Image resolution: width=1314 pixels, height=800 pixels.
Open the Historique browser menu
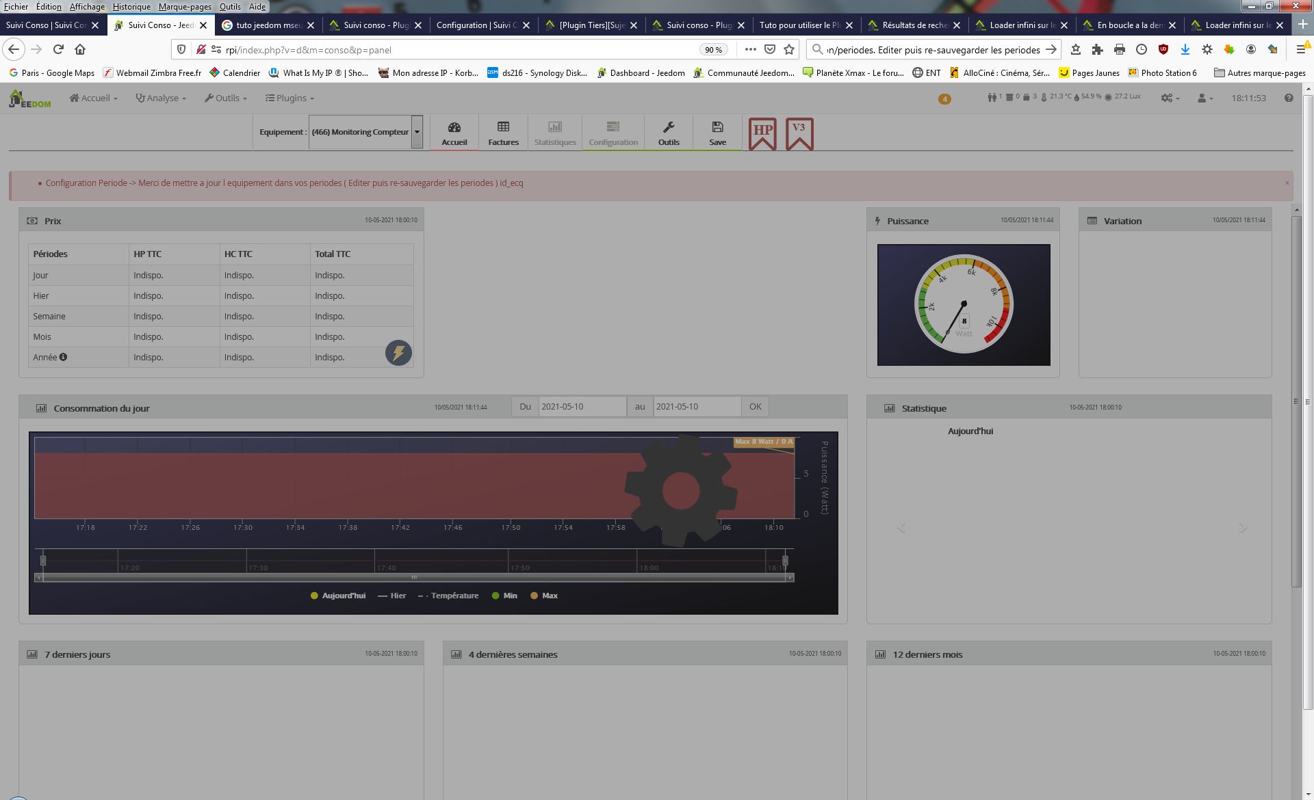[x=131, y=6]
